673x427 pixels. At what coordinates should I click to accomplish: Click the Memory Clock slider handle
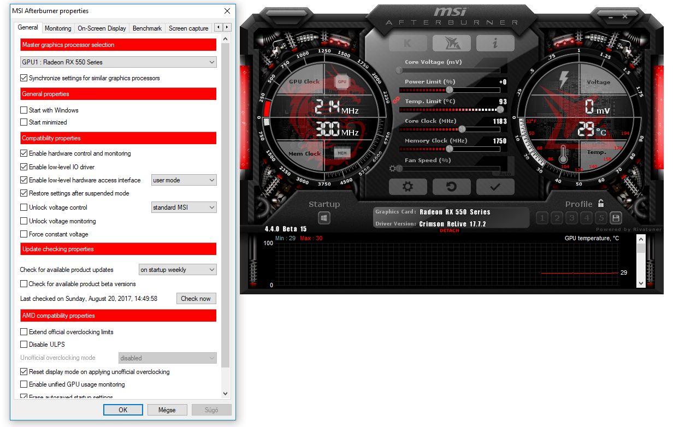coord(450,149)
